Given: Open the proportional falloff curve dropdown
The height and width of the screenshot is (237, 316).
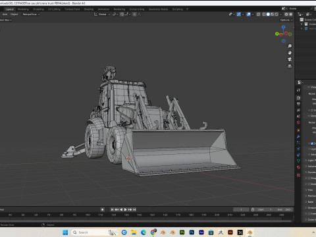Looking at the screenshot, I should [x=139, y=14].
